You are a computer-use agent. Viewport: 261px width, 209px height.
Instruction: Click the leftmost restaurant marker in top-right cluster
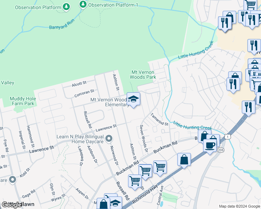[225, 24]
